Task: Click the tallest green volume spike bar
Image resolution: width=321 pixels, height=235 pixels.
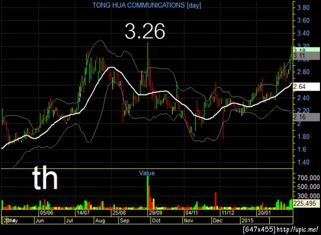Action: [148, 192]
